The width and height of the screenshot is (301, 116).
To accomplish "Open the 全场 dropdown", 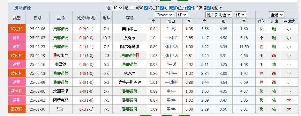I will click(x=277, y=15).
